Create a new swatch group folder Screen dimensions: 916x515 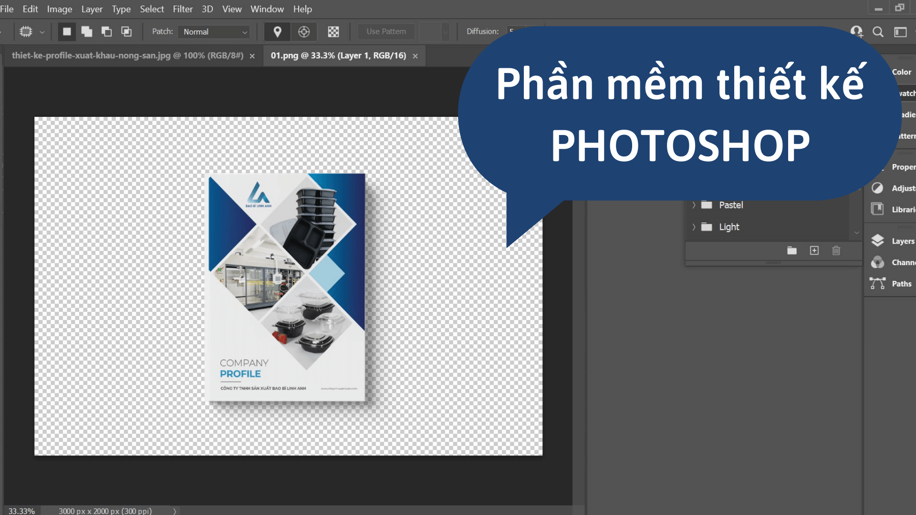792,250
